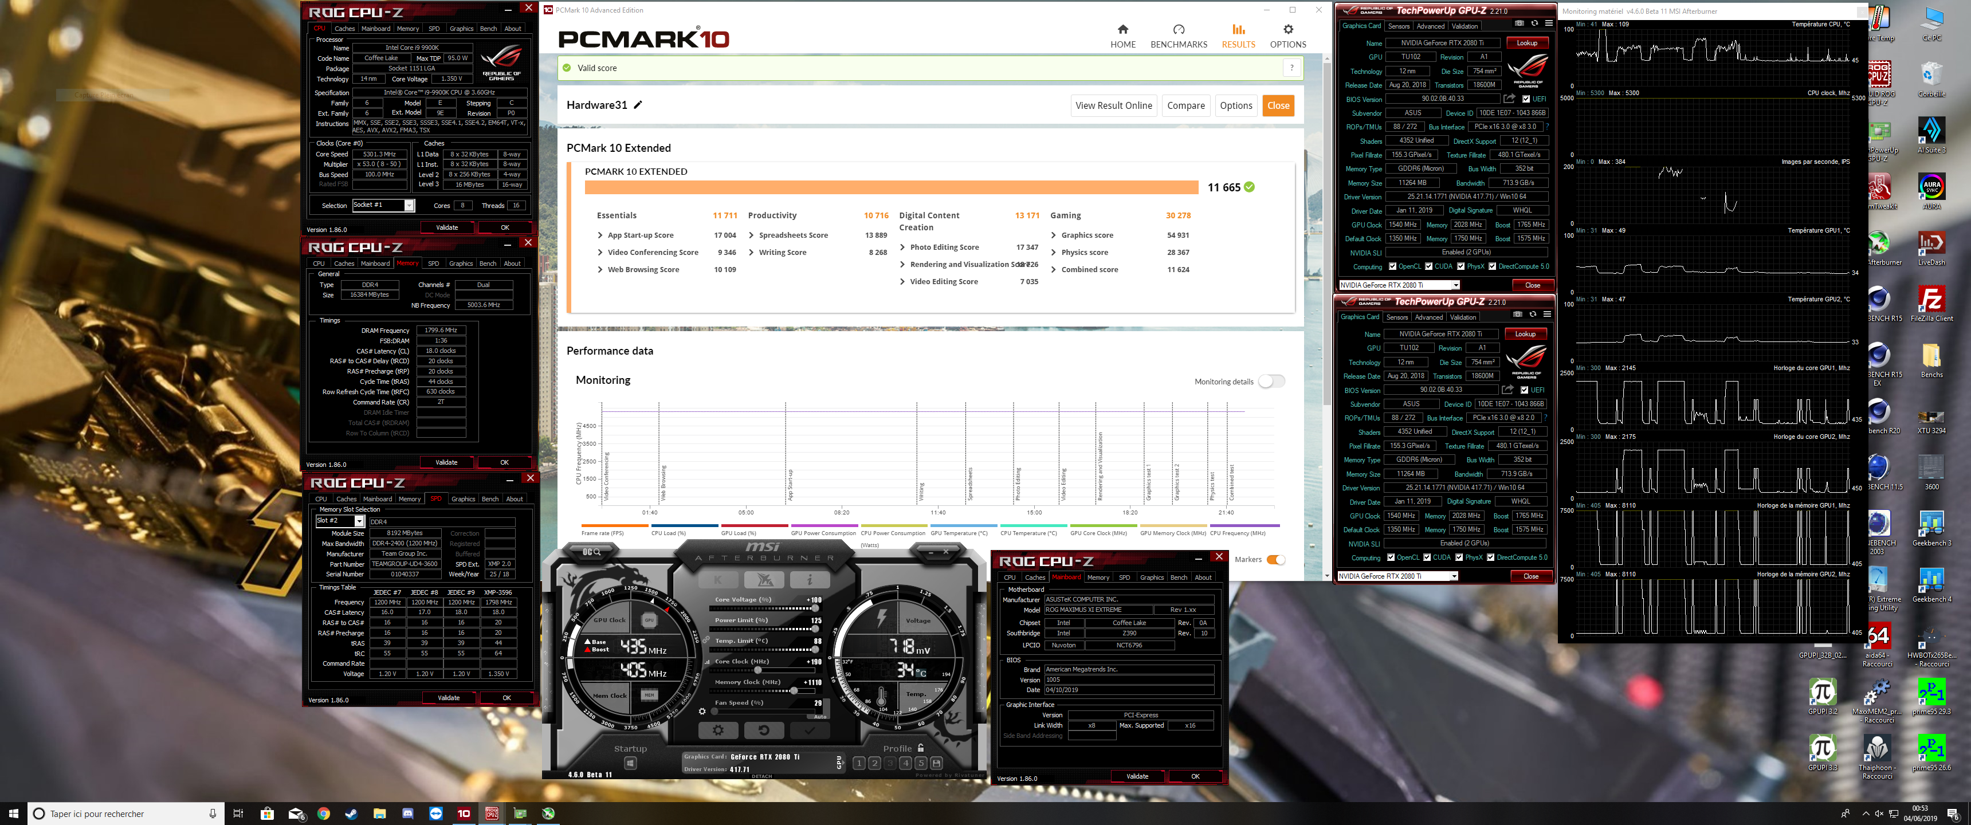
Task: Click the Afterburner profile lock icon
Action: [x=920, y=748]
